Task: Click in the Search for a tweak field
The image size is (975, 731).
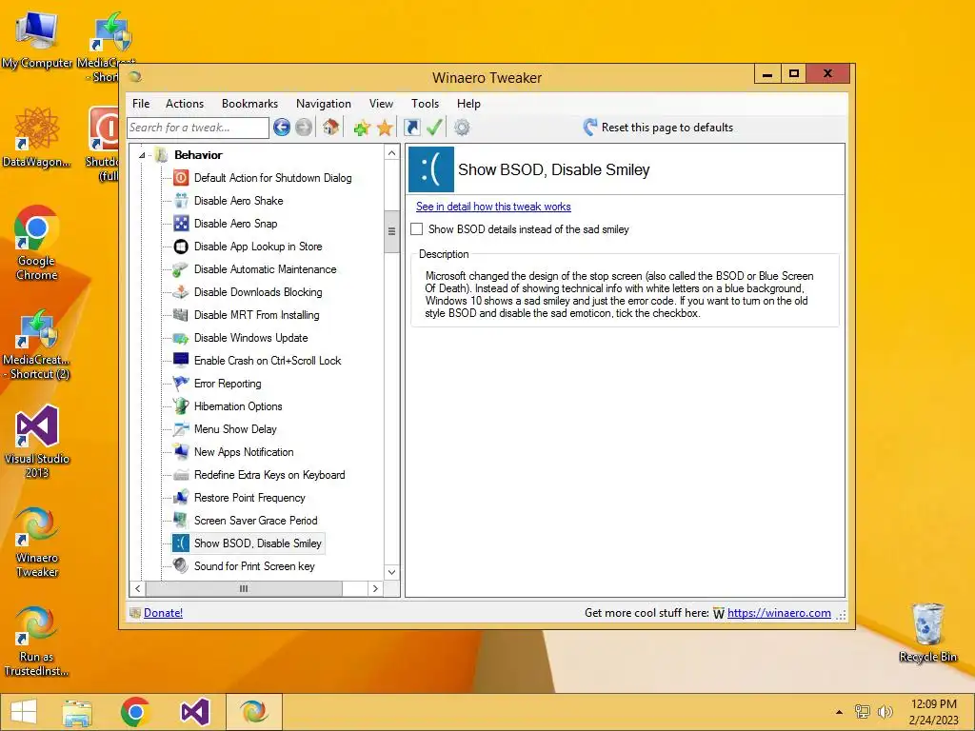Action: point(198,128)
